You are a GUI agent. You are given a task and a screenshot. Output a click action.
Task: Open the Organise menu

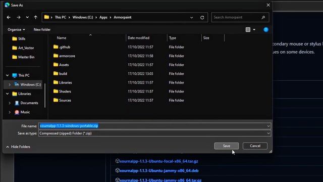tap(16, 30)
